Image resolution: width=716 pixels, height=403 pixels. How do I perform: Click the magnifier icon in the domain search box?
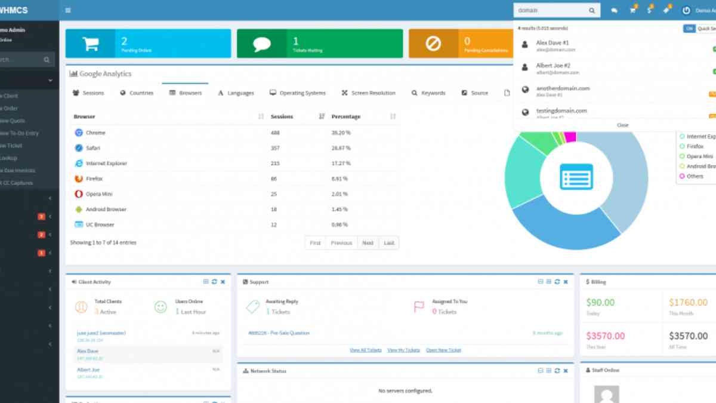pos(592,11)
